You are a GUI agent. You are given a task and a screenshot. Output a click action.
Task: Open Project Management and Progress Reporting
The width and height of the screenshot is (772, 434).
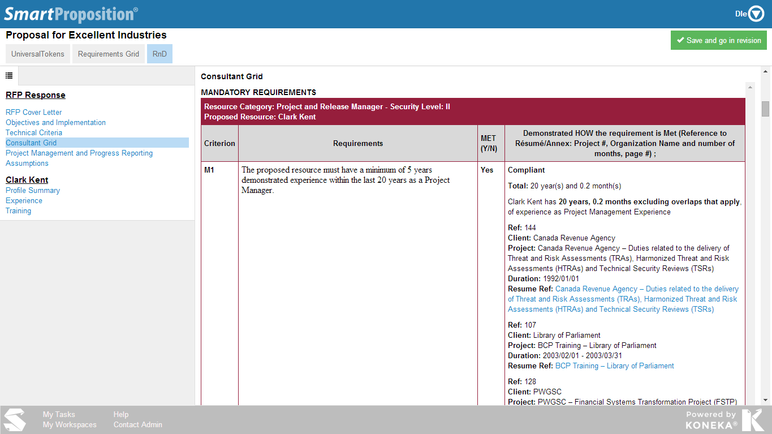click(79, 153)
